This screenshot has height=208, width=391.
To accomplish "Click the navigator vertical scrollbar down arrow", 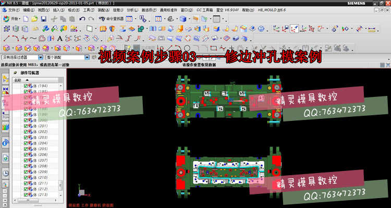I will pos(60,195).
